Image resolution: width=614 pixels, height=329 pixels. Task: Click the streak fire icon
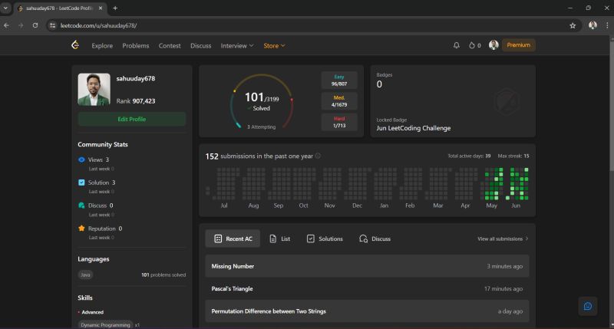point(472,45)
